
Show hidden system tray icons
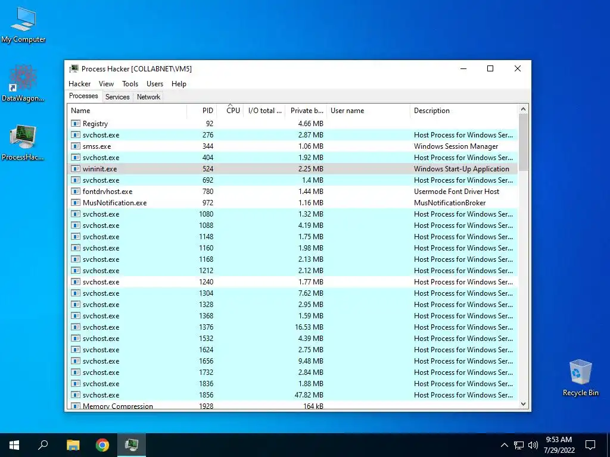[x=504, y=445]
